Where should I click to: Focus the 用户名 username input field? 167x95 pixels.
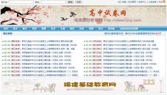(21, 2)
